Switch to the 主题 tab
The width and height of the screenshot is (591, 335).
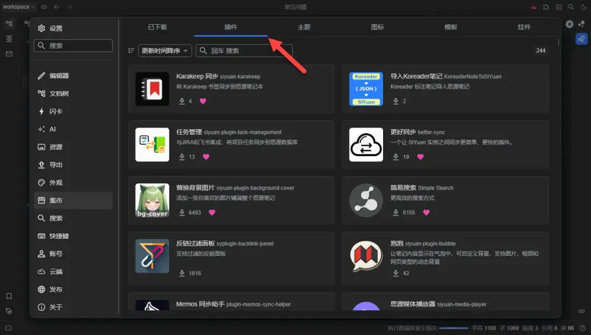tap(304, 27)
